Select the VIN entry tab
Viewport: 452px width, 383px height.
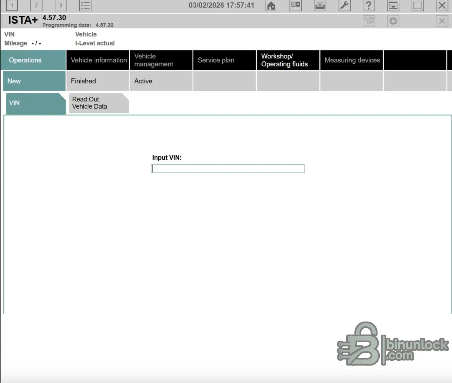pos(36,103)
